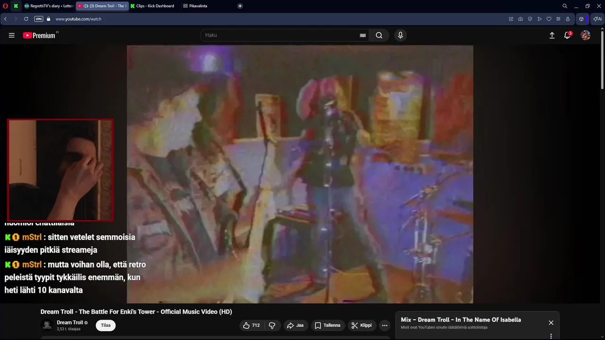This screenshot has width=605, height=340.
Task: Close the Mix playlist panel
Action: [551, 323]
